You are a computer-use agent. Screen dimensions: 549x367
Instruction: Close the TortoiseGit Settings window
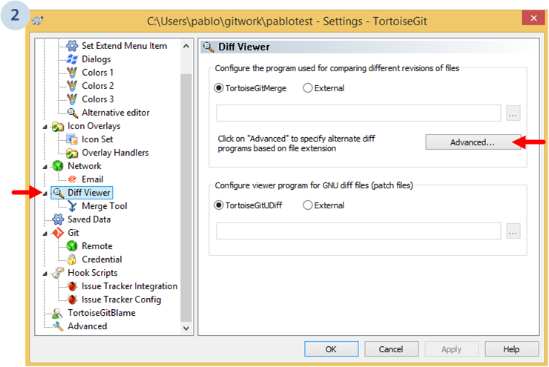(533, 18)
